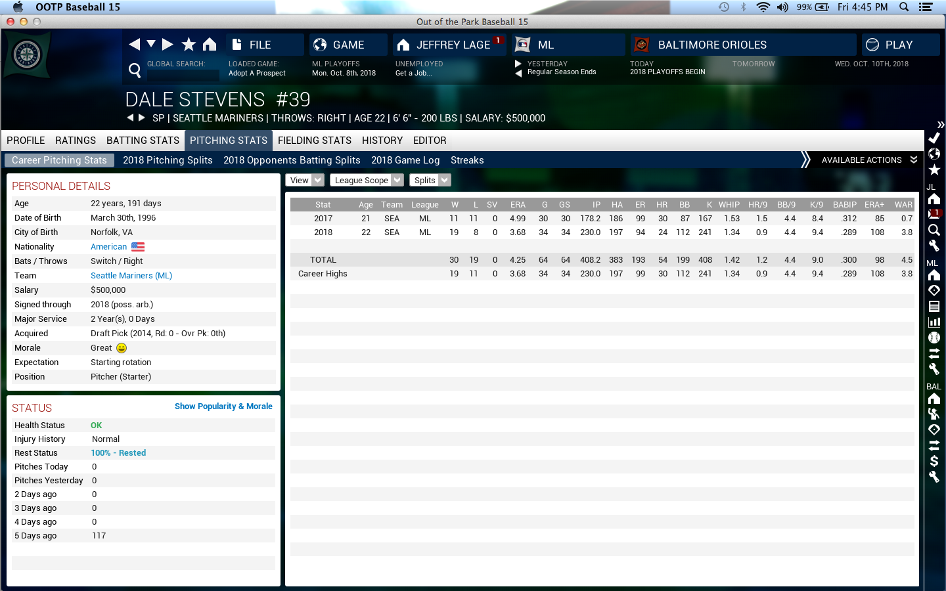Click the home icon beside the FILE menu
Image resolution: width=946 pixels, height=591 pixels.
tap(210, 44)
